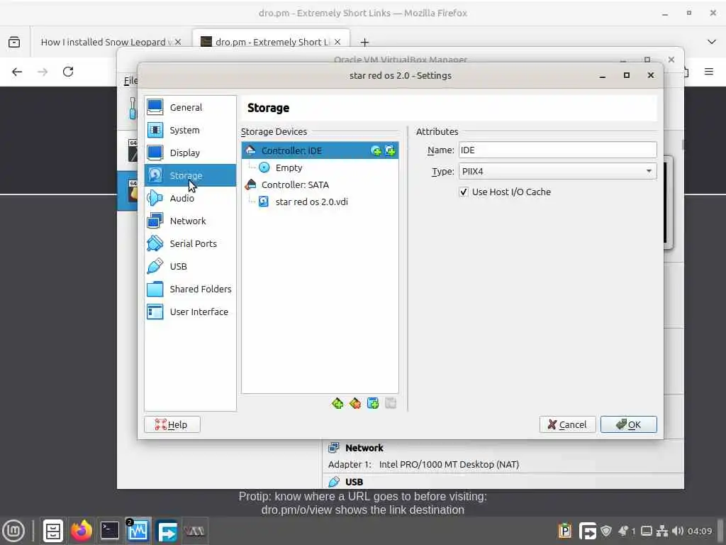This screenshot has height=545, width=726.
Task: Open the User Interface settings category
Action: pyautogui.click(x=190, y=312)
